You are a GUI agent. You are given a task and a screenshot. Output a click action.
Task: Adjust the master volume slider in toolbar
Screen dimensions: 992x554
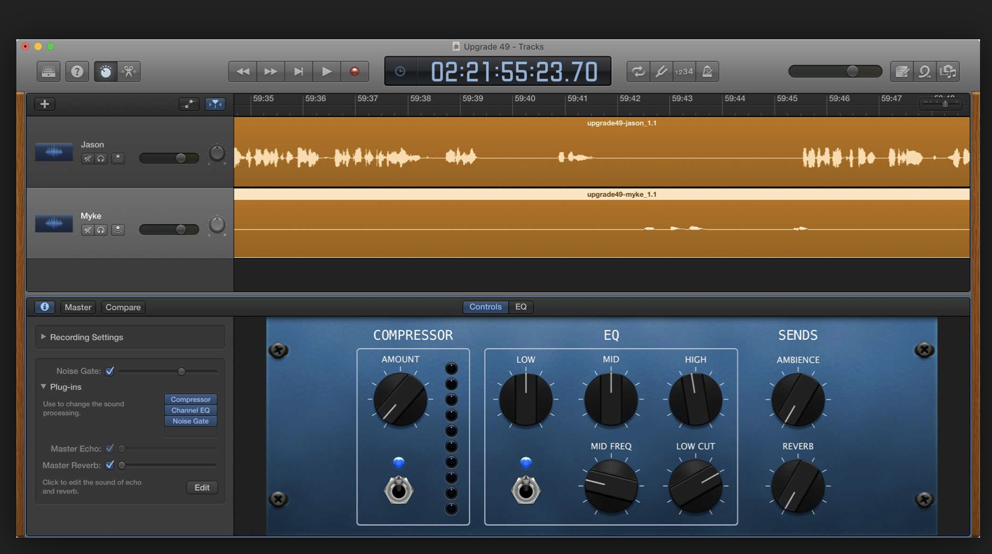835,71
